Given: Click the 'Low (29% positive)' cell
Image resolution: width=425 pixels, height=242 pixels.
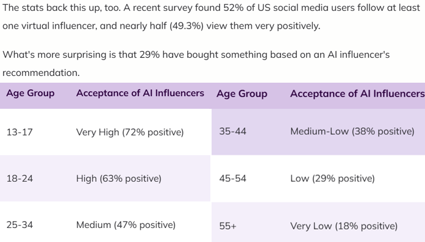Looking at the screenshot, I should pos(332,178).
